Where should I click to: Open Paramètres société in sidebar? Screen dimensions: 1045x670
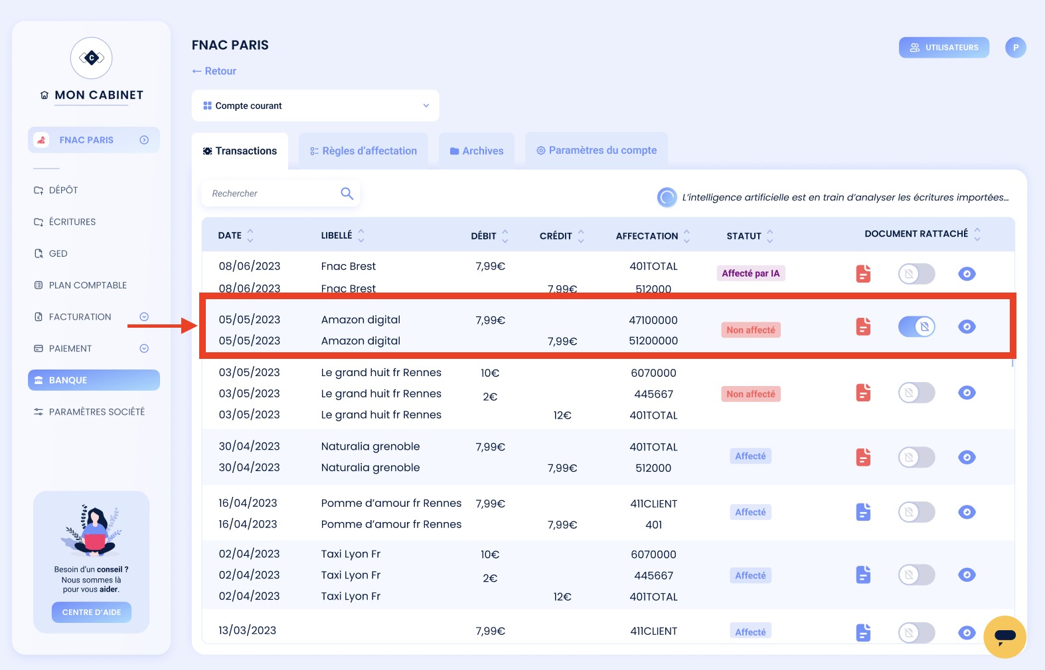click(x=90, y=412)
